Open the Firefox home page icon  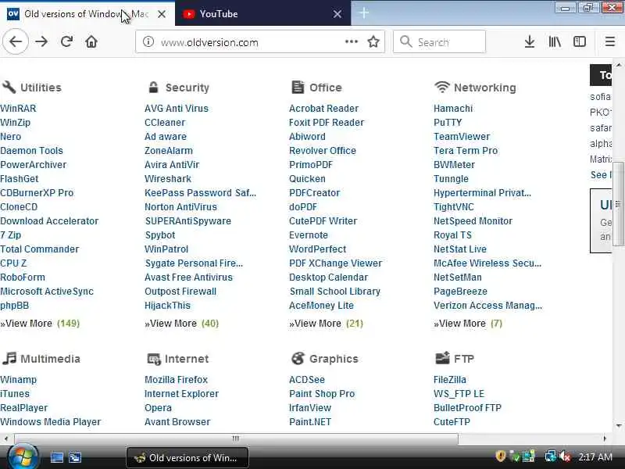tap(91, 41)
